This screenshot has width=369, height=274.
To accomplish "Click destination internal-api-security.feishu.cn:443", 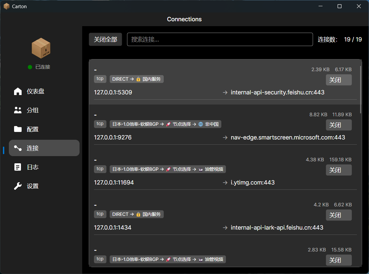I will click(x=277, y=92).
